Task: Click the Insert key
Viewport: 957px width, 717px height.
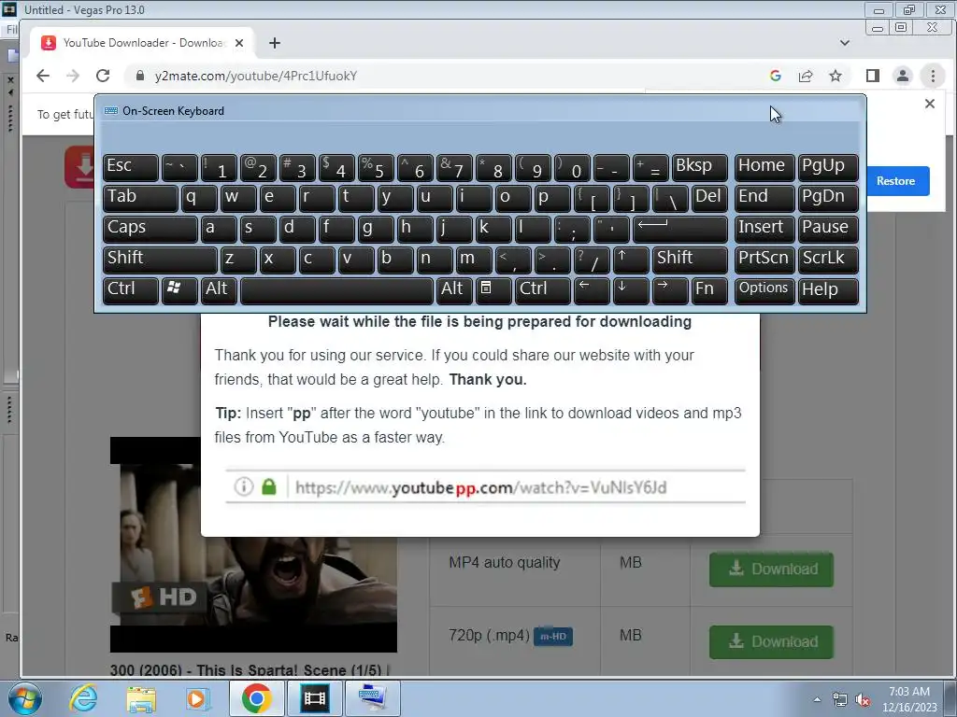Action: pos(764,229)
